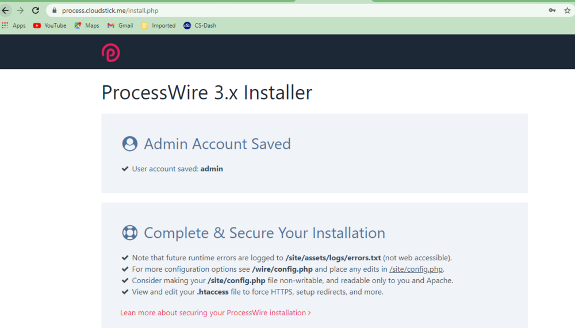Click the Admin Account Saved user icon
575x328 pixels.
pyautogui.click(x=130, y=144)
